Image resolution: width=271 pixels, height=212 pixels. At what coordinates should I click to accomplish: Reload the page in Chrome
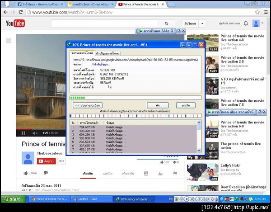(21, 12)
